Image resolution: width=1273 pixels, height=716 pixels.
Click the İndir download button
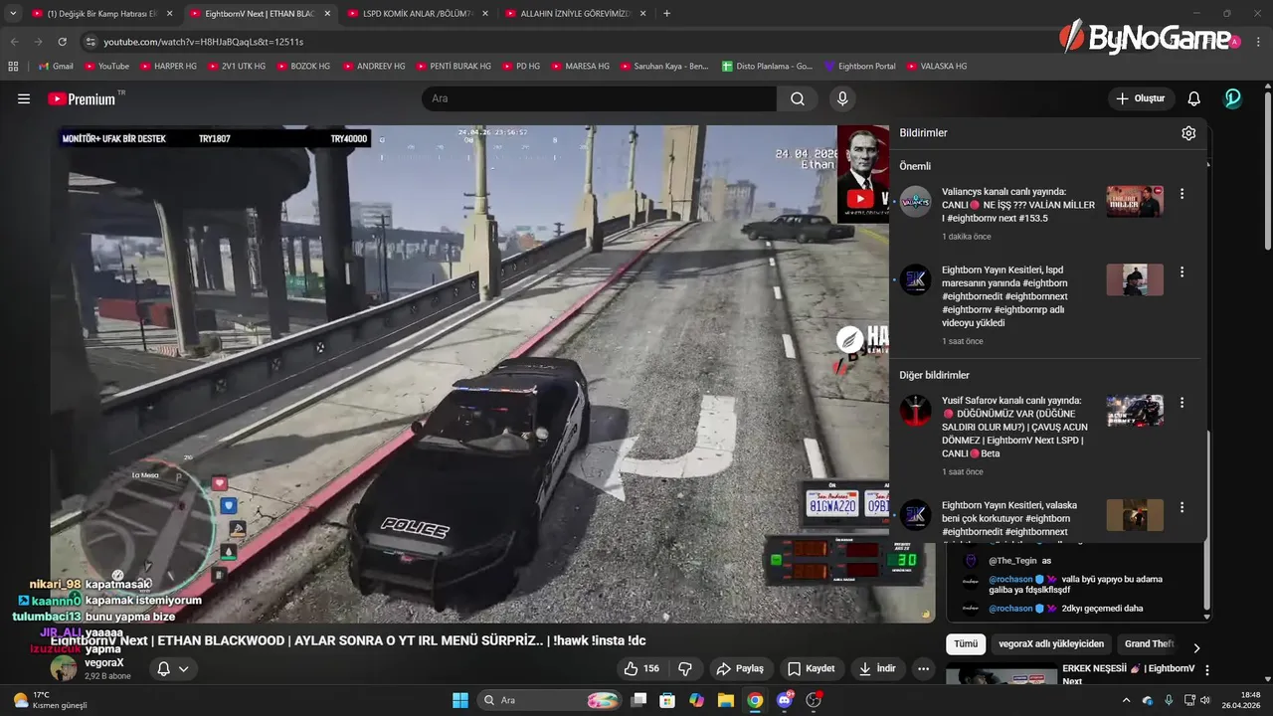tap(878, 668)
